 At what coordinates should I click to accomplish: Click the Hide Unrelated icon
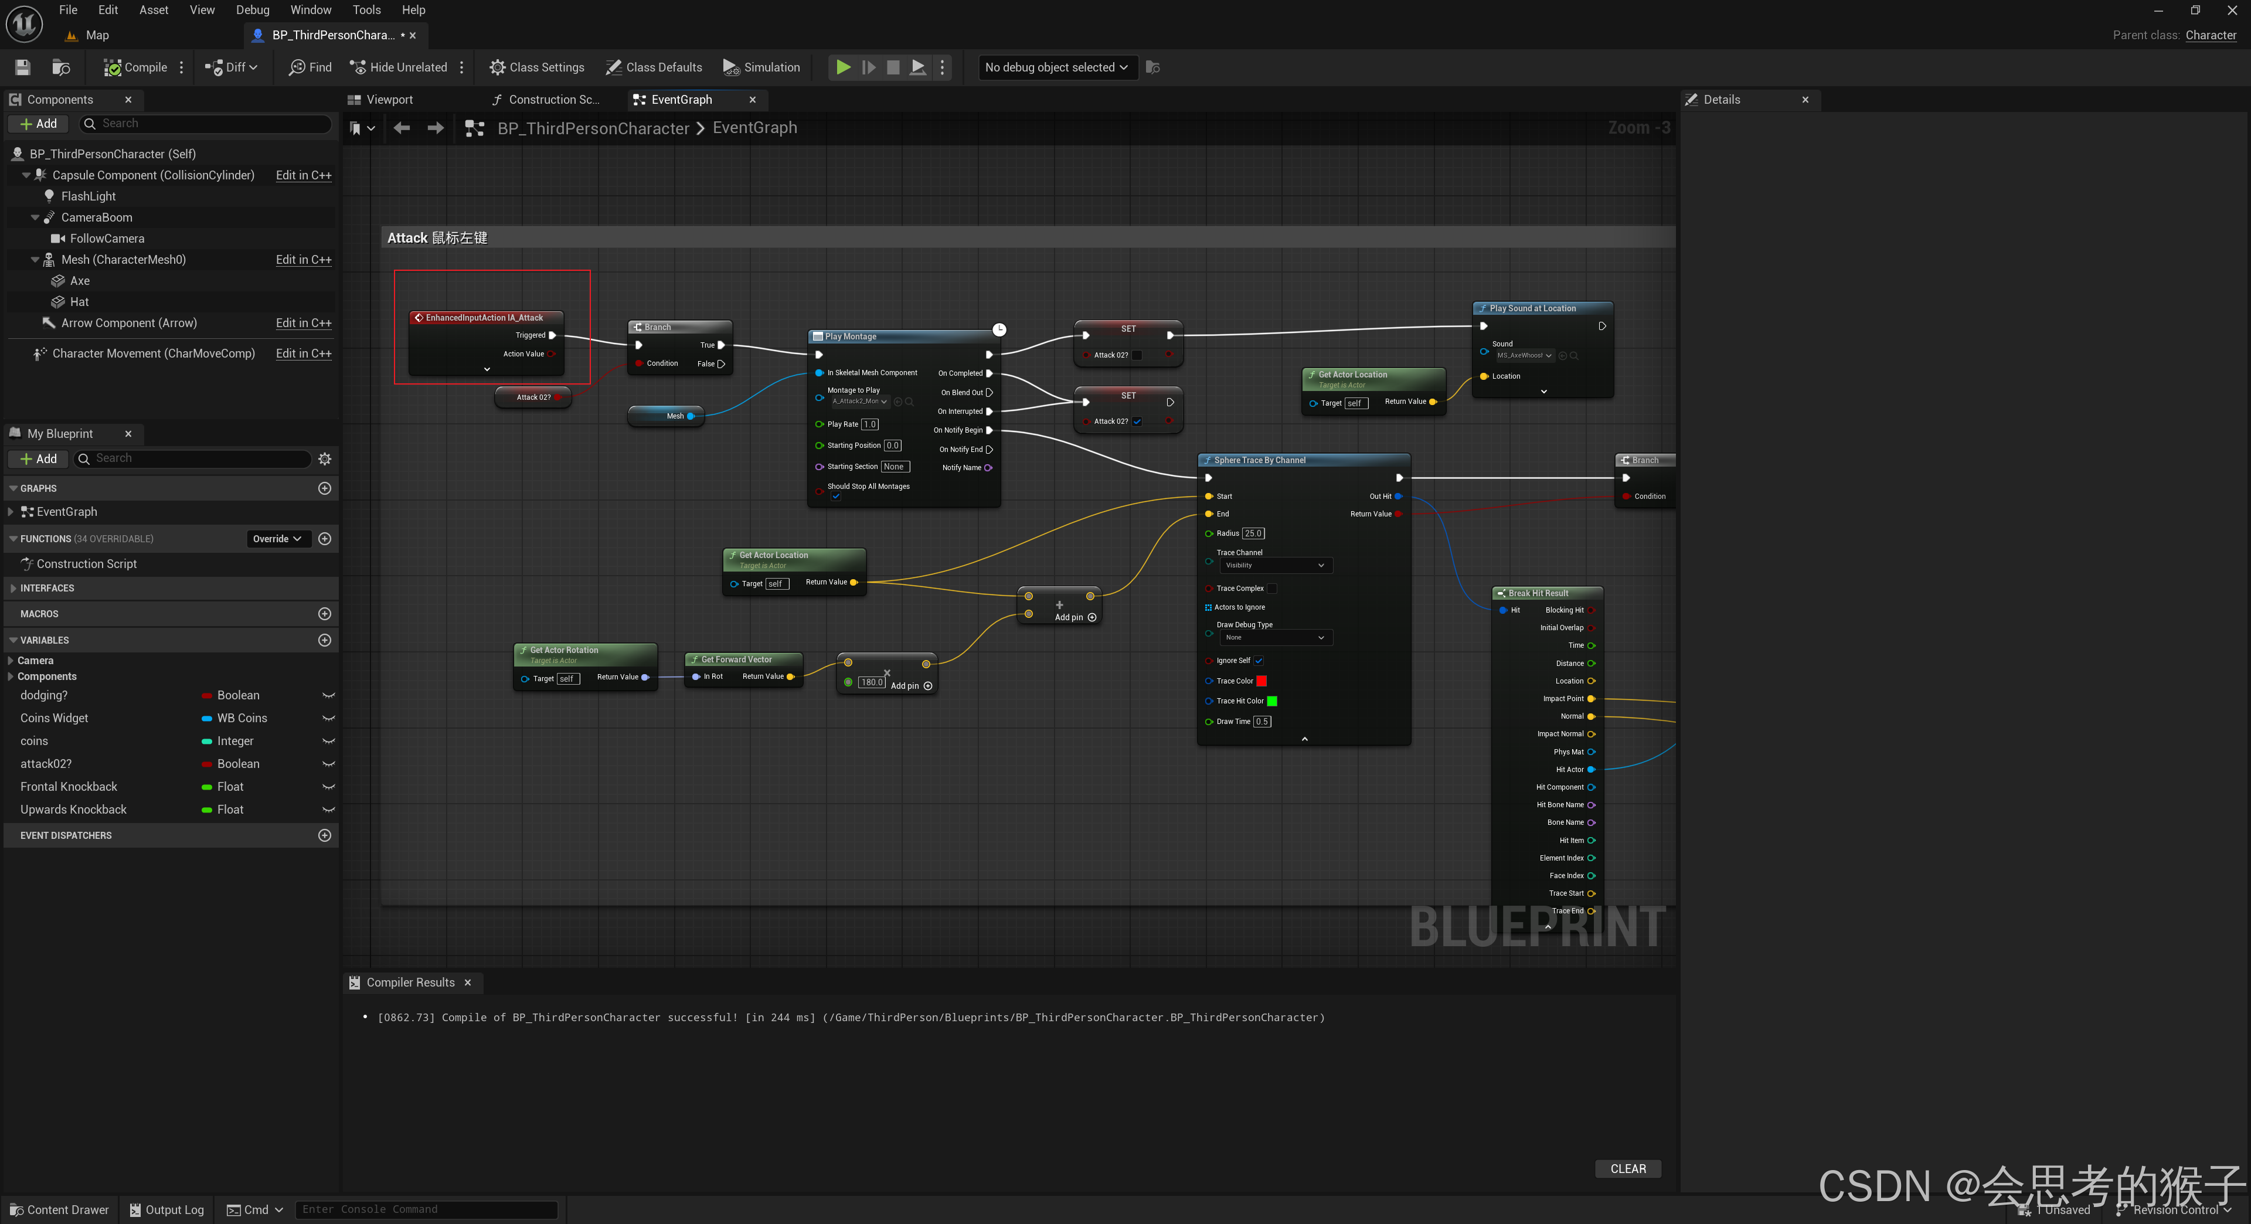click(x=358, y=67)
